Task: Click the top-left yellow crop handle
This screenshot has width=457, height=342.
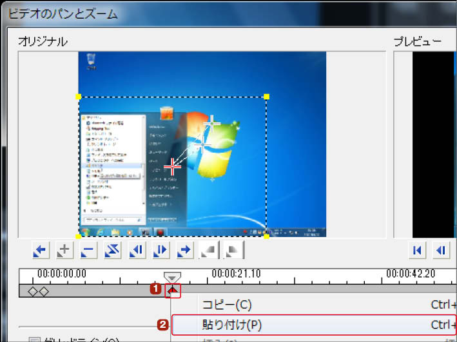Action: pos(79,97)
